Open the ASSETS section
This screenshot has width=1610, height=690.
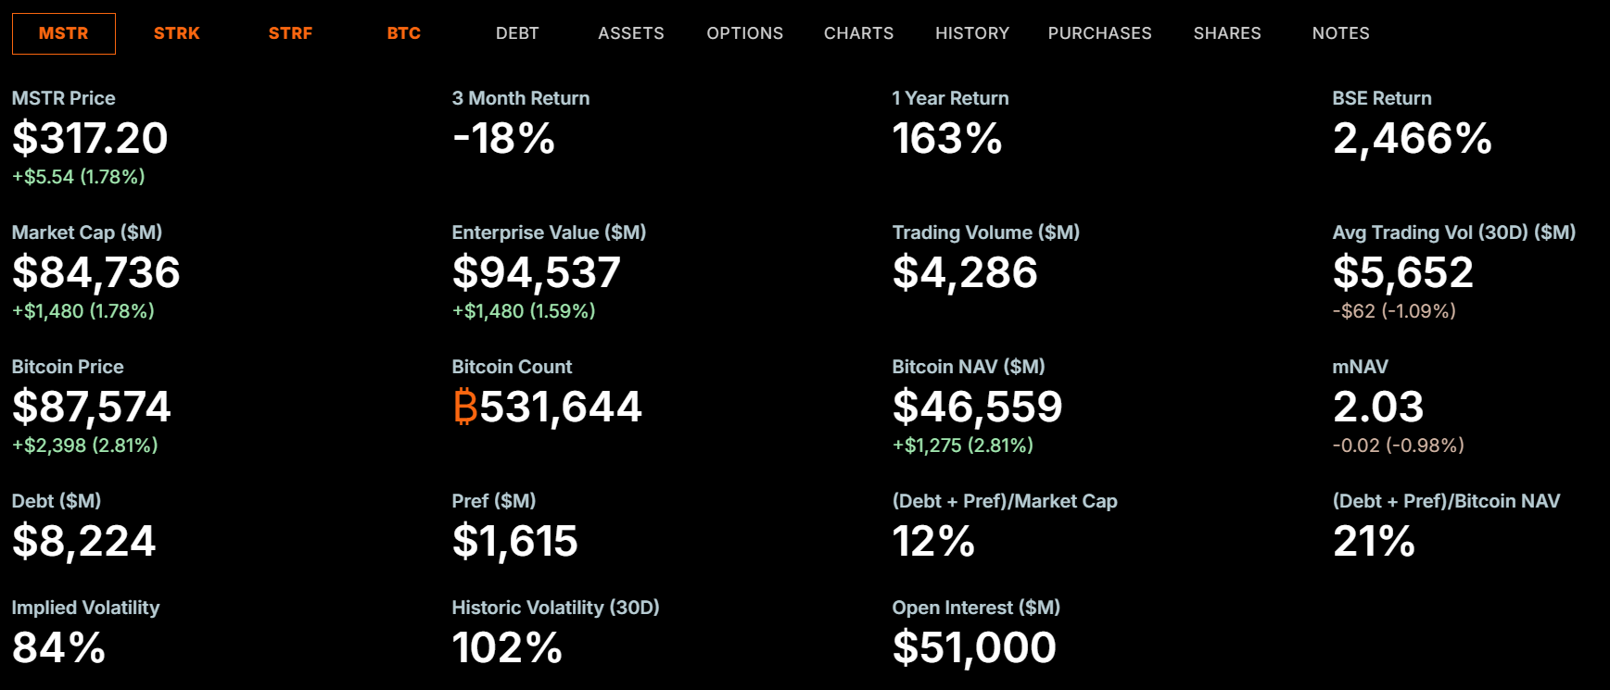click(x=630, y=32)
